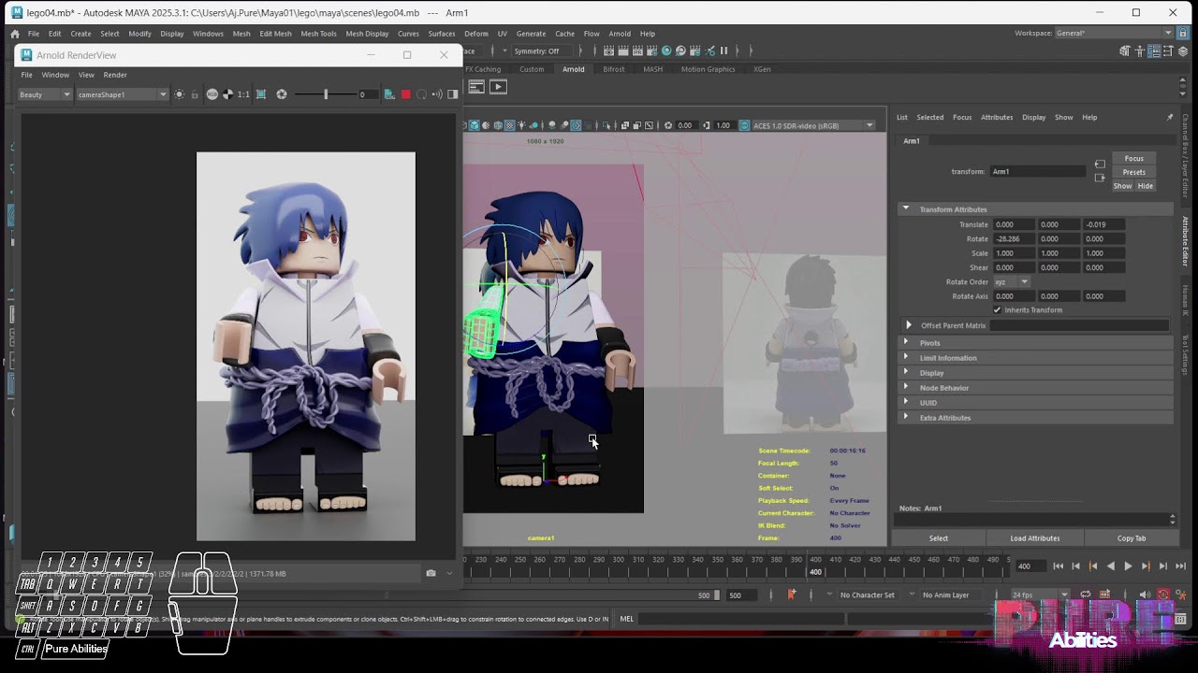Toggle the Inherits Transform checkbox
1198x673 pixels.
(997, 310)
